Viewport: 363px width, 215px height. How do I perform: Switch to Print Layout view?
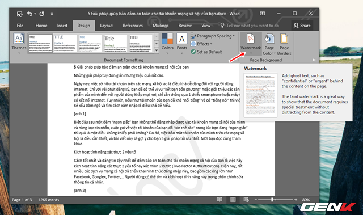pyautogui.click(x=233, y=200)
